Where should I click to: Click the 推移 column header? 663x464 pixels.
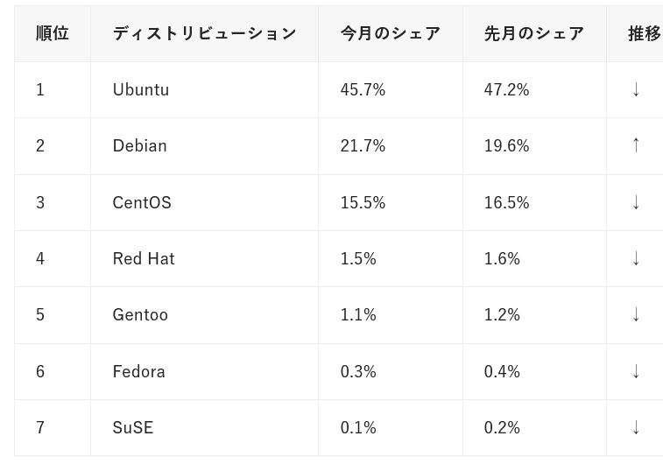[x=645, y=33]
